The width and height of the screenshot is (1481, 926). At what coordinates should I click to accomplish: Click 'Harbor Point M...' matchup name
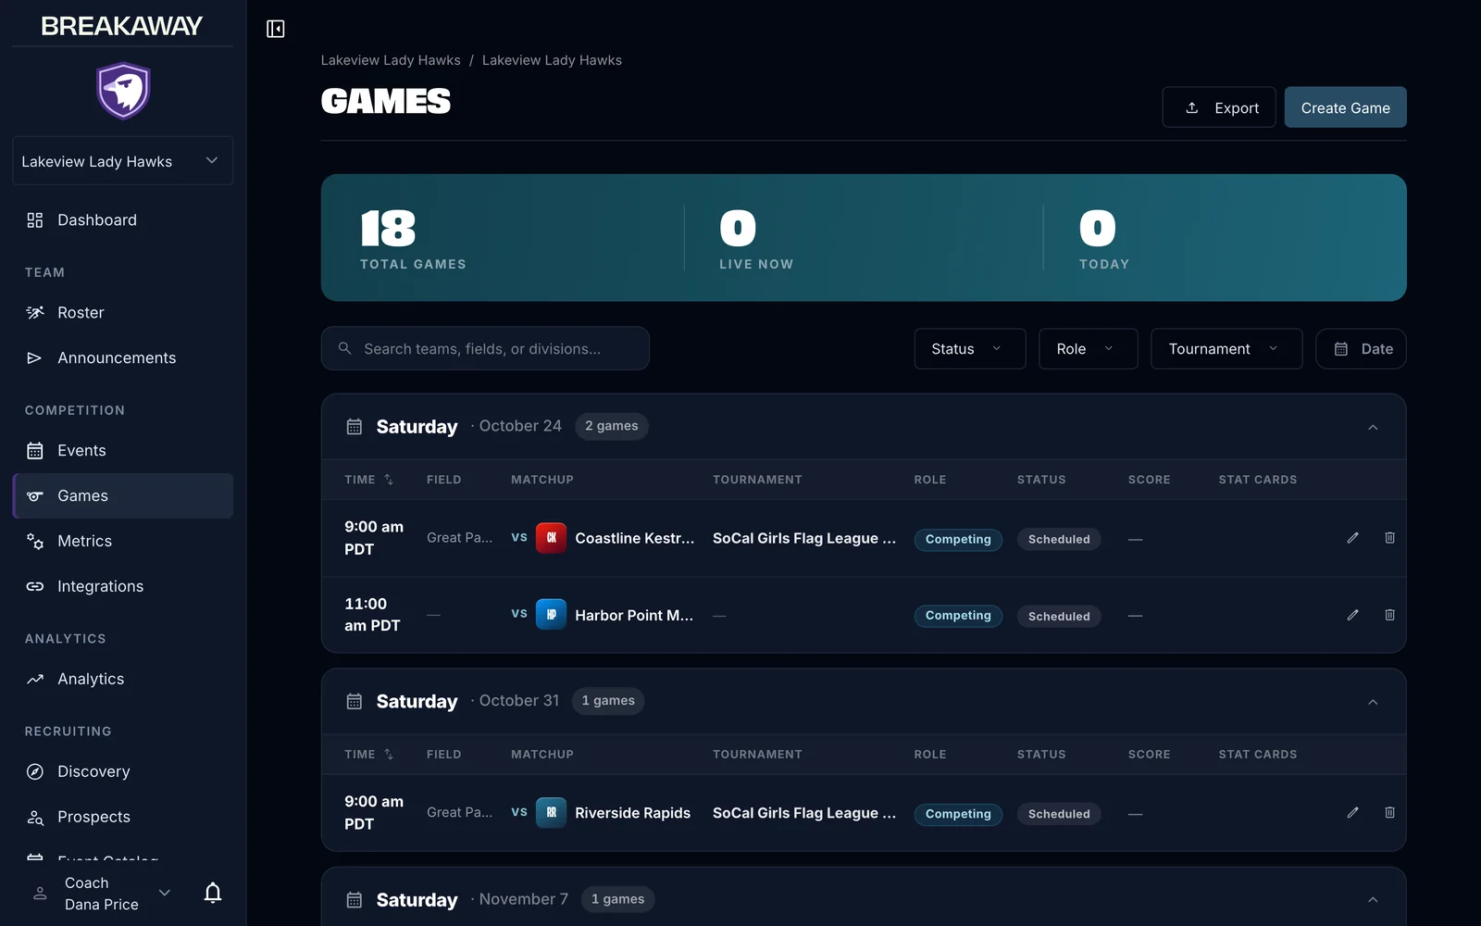634,616
